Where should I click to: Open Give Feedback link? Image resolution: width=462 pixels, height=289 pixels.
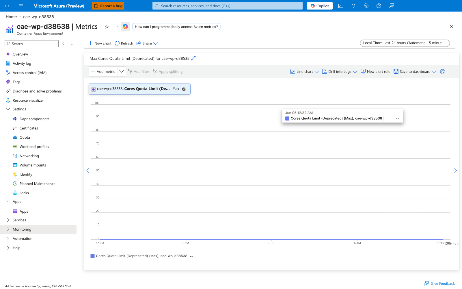point(439,284)
